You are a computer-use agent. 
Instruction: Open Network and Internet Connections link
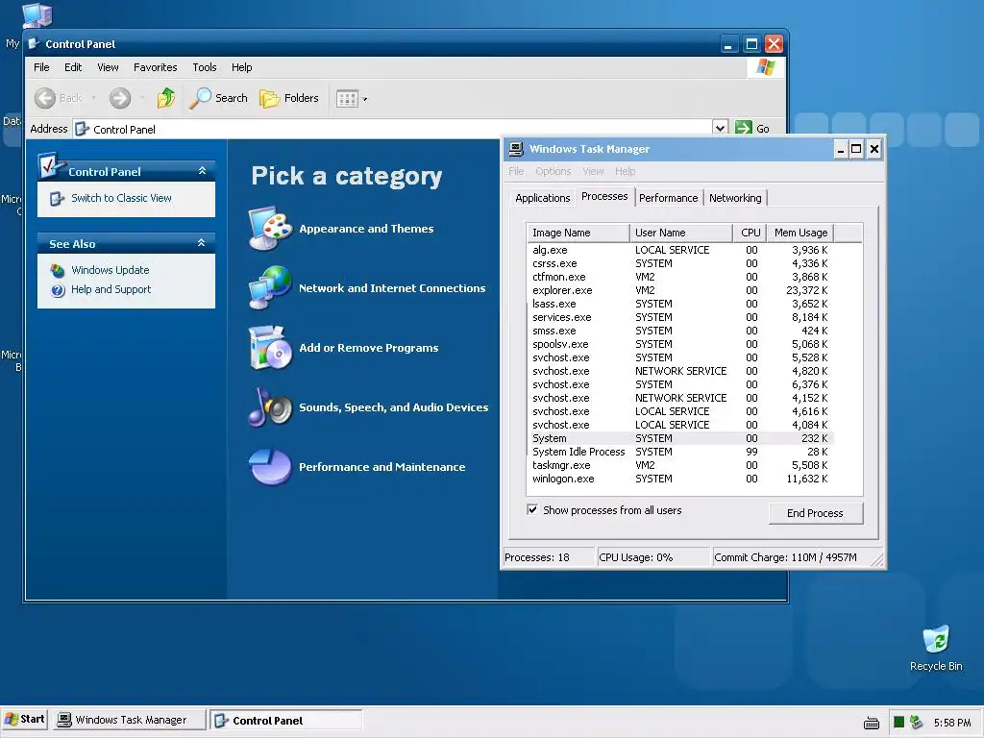pyautogui.click(x=392, y=288)
